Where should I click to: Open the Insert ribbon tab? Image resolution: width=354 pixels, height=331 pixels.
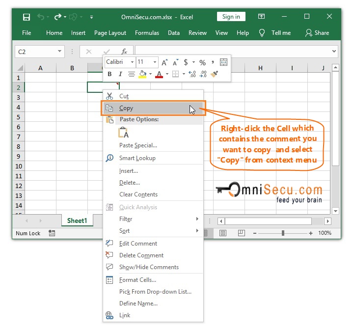coord(78,33)
